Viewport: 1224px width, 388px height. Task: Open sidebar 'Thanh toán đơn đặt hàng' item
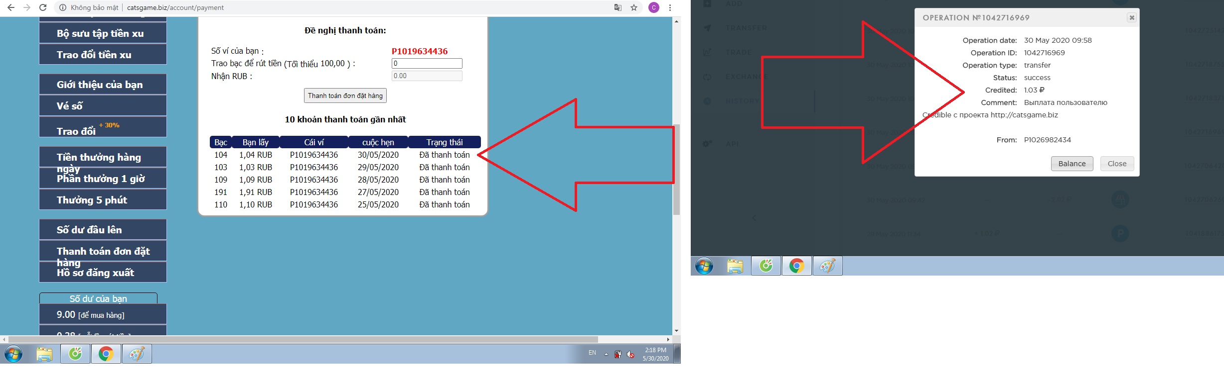tap(103, 251)
